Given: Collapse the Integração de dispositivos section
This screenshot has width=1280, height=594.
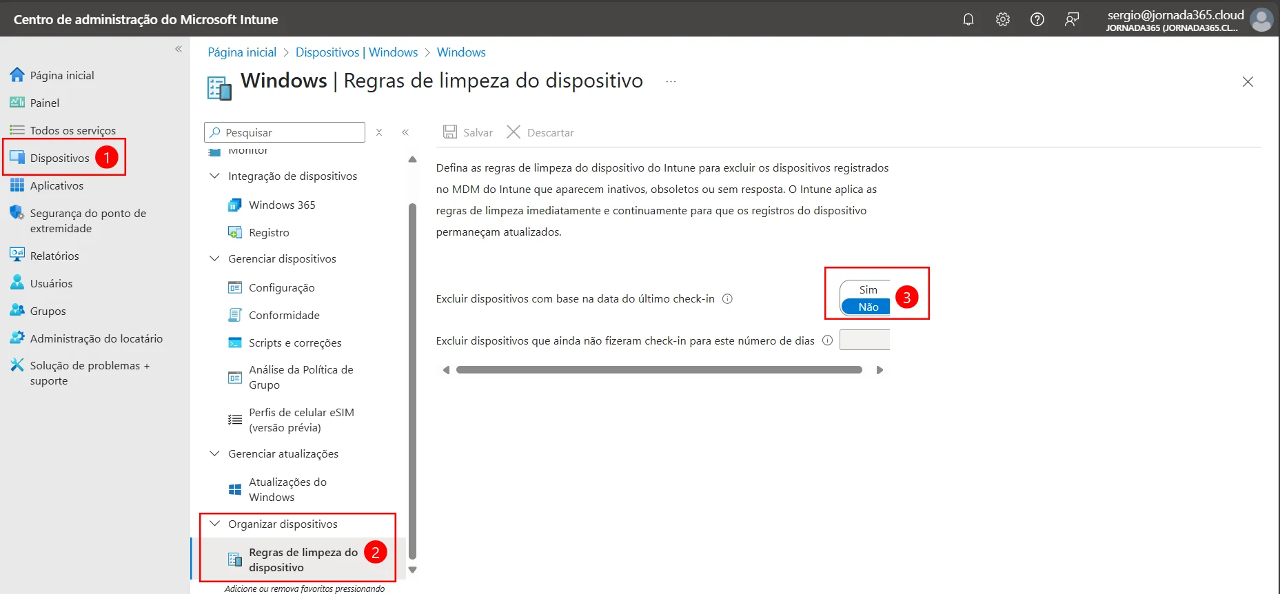Looking at the screenshot, I should click(x=214, y=176).
